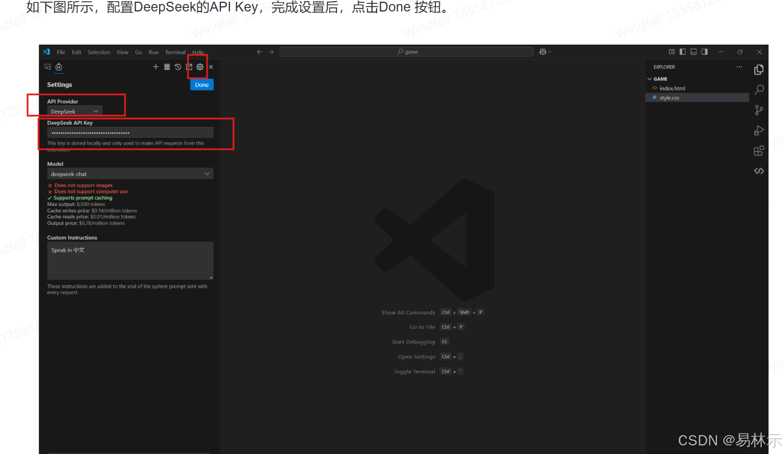Screen dimensions: 784x454
Task: Click the DeepSeek API Key field
Action: (130, 133)
